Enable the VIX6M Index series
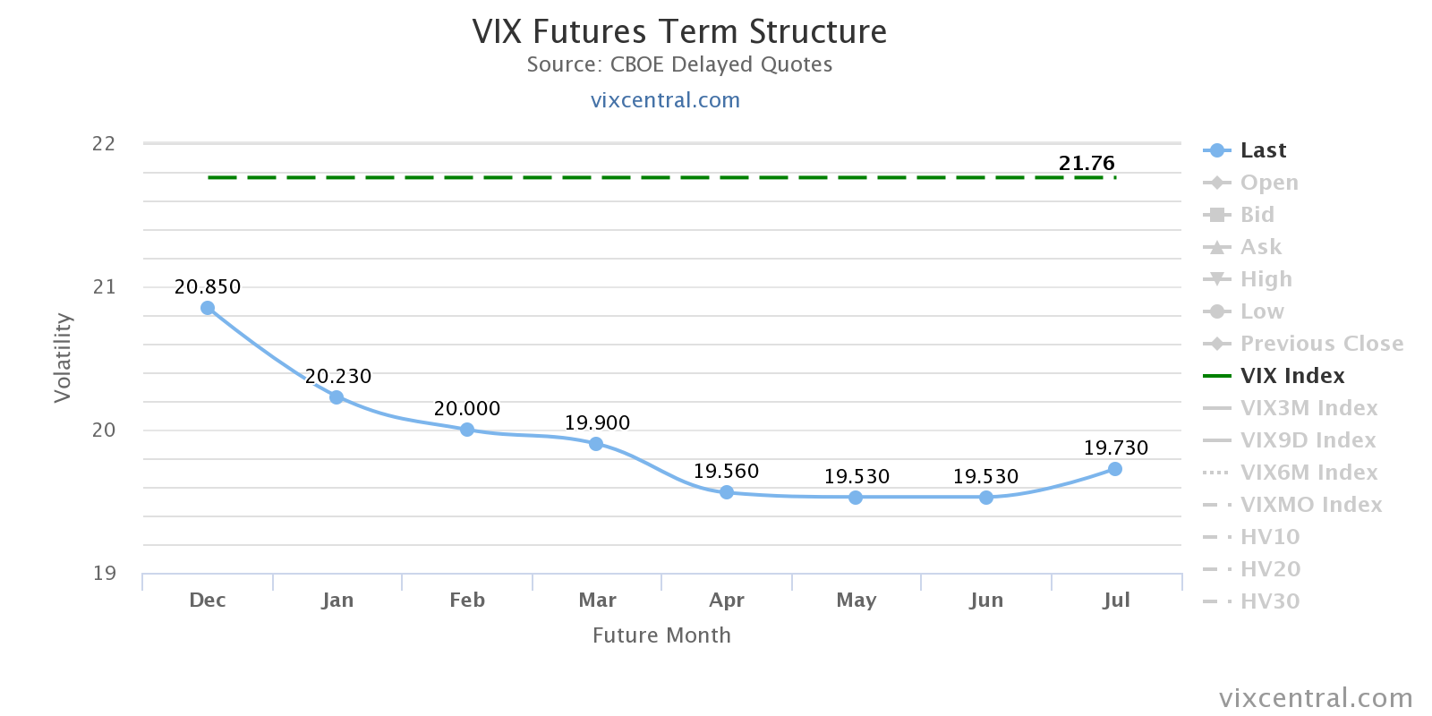Viewport: 1432px width, 716px height. pyautogui.click(x=1308, y=473)
